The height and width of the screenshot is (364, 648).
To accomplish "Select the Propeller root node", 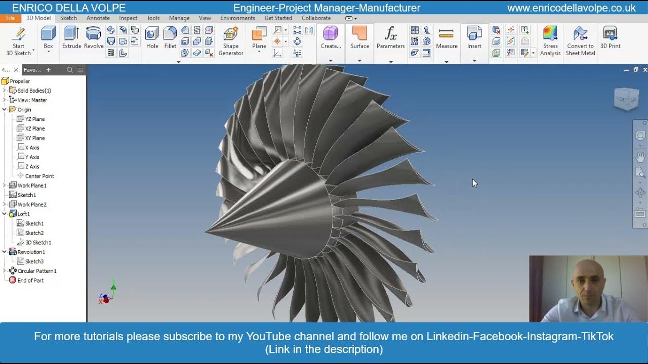I will pos(16,81).
